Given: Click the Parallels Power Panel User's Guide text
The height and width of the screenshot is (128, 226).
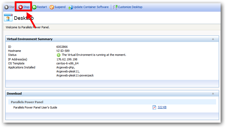Looking at the screenshot, I should pyautogui.click(x=35, y=107).
